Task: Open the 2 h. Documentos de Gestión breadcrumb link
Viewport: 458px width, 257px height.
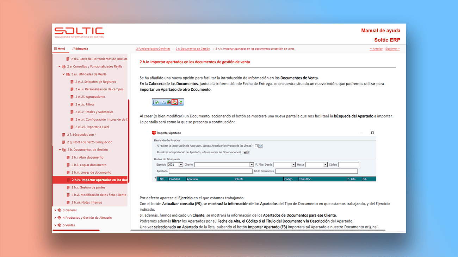Action: [192, 49]
